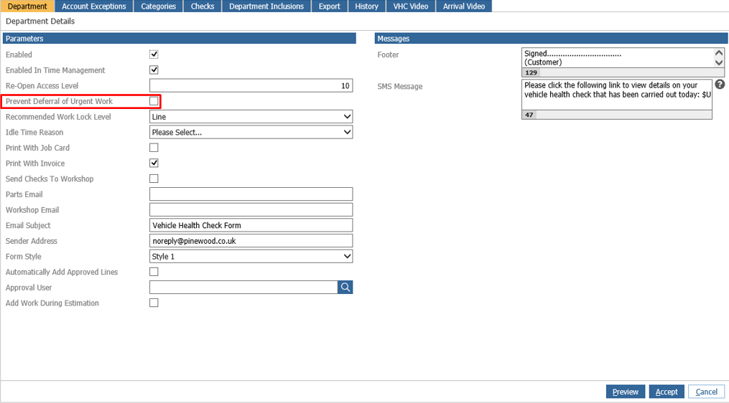The height and width of the screenshot is (403, 729).
Task: Click the SMS Message help question icon
Action: pyautogui.click(x=720, y=85)
